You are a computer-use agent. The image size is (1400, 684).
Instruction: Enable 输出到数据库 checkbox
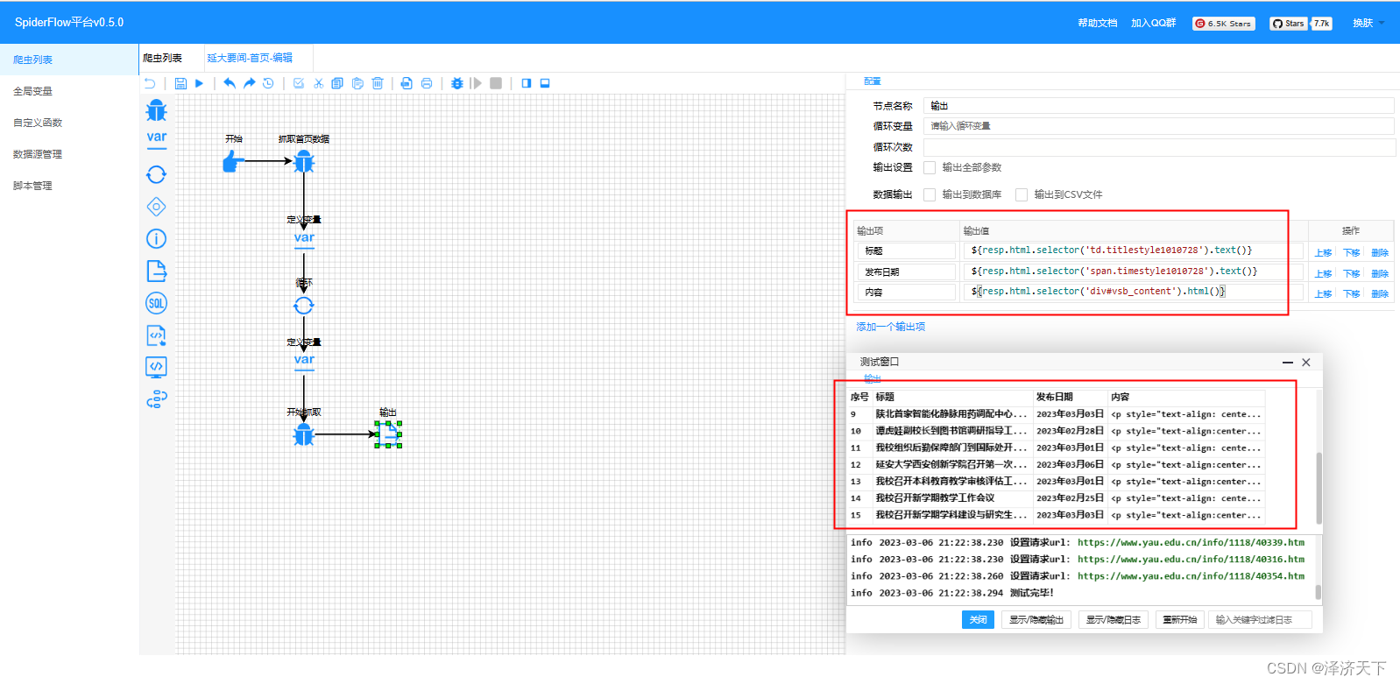coord(930,194)
